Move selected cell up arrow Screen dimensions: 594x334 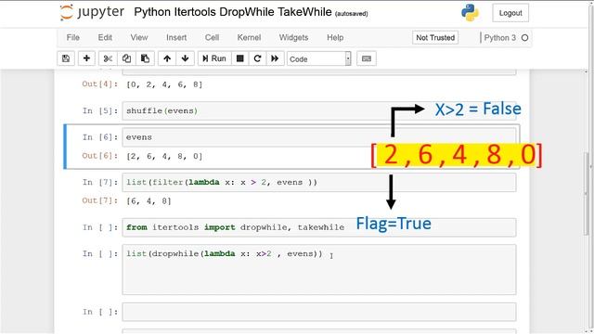pos(167,58)
